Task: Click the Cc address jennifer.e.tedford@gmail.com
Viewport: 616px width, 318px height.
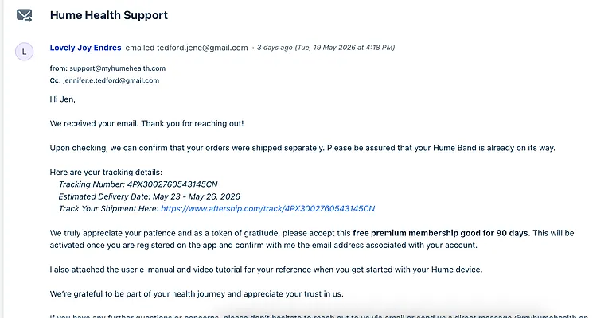Action: pos(111,80)
